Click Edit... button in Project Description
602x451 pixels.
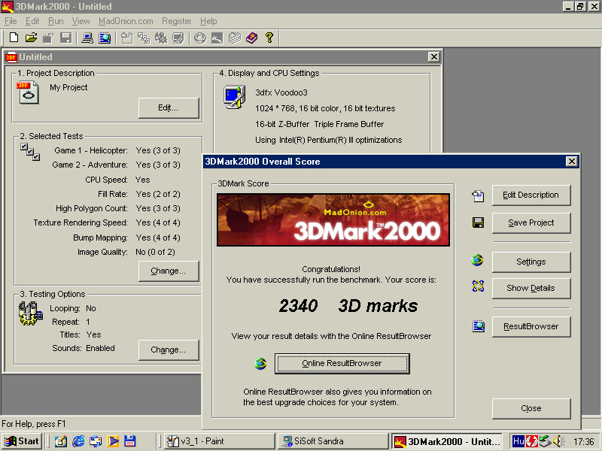coord(169,107)
